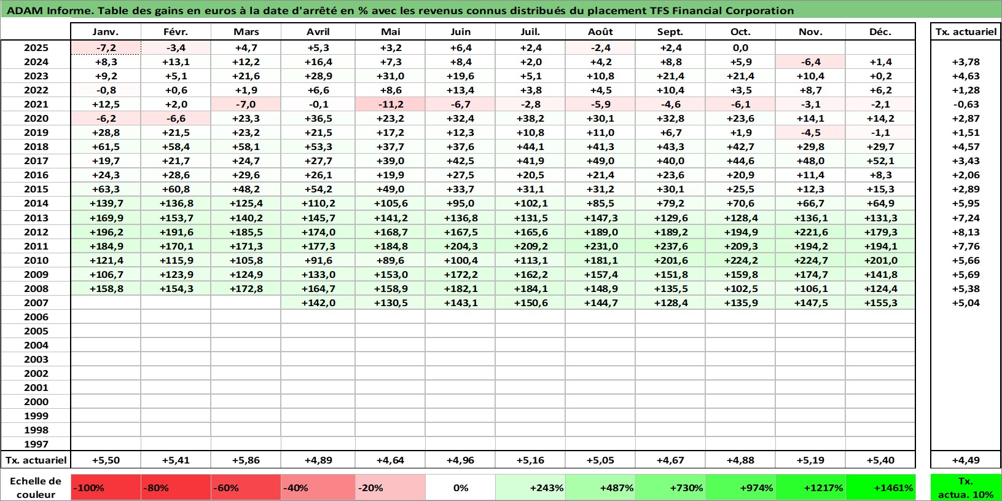This screenshot has width=1002, height=501.
Task: Select the +8,13 actuarial rate for 2012
Action: pyautogui.click(x=966, y=232)
